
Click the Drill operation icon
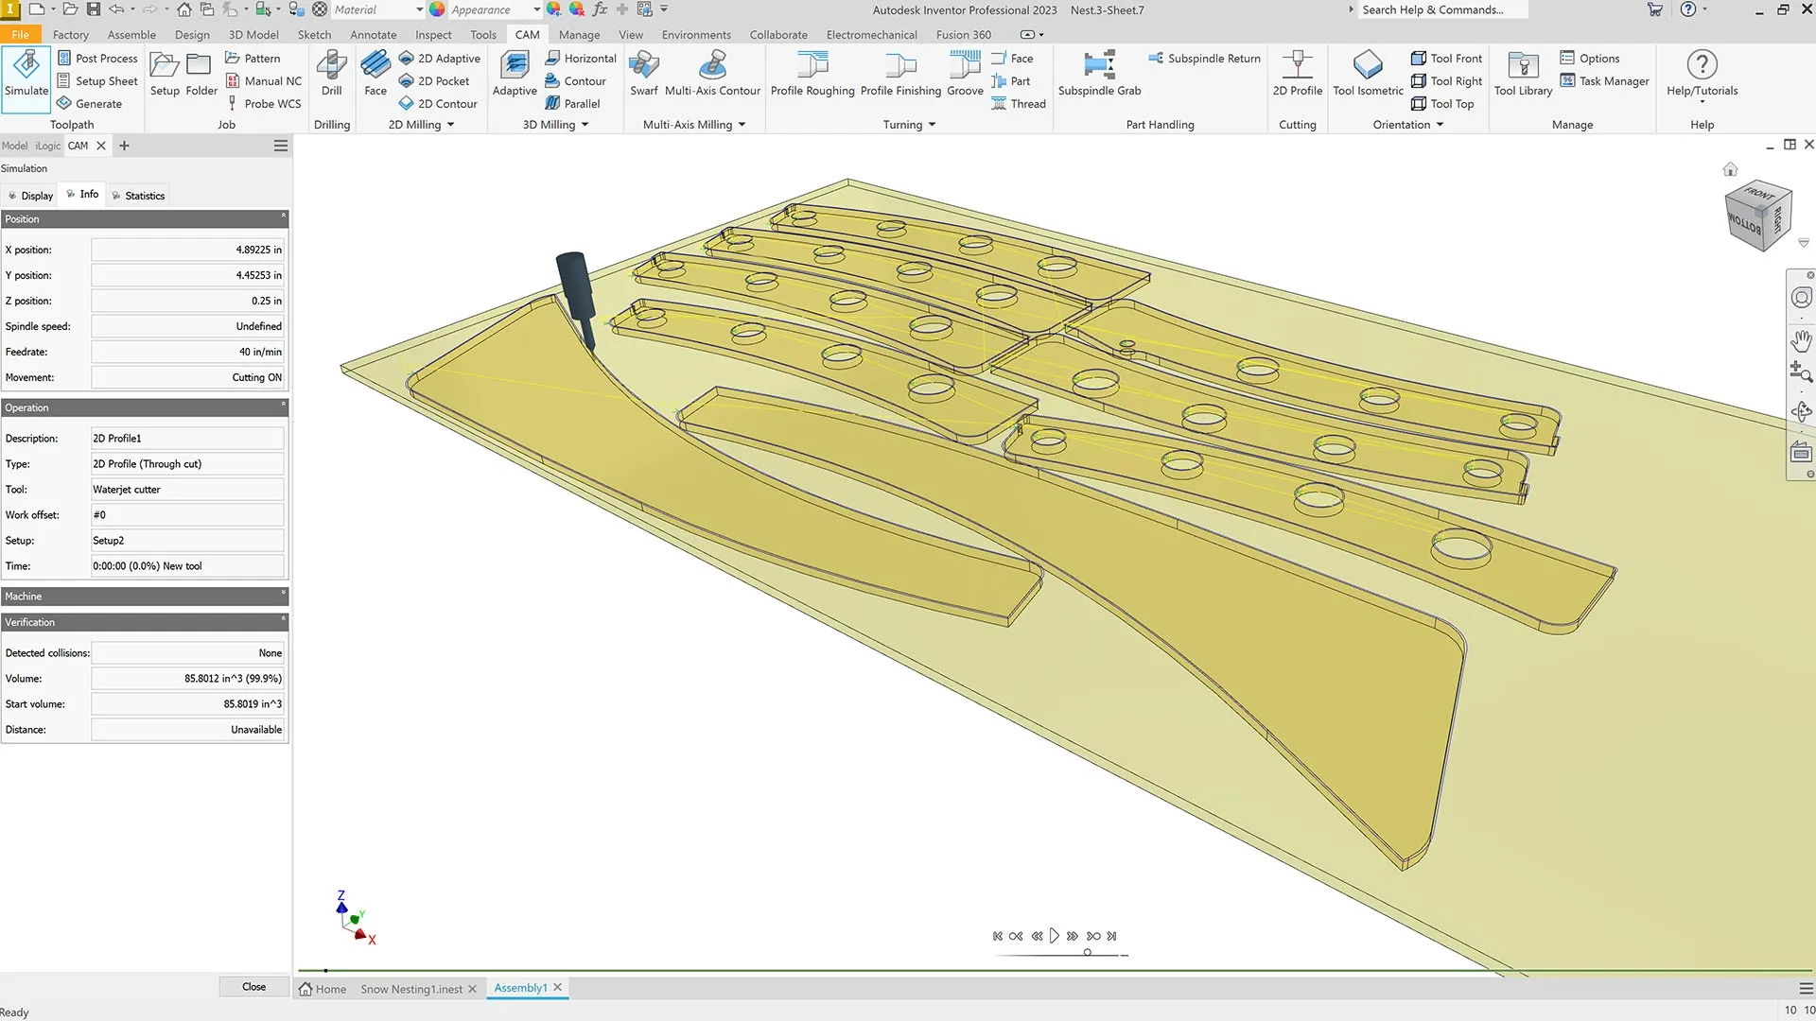331,74
